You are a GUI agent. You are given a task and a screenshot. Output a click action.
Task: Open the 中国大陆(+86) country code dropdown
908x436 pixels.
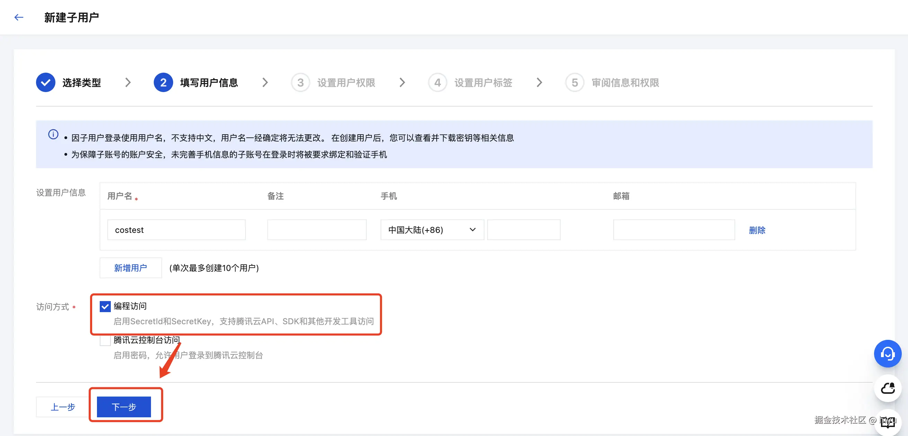pyautogui.click(x=432, y=230)
